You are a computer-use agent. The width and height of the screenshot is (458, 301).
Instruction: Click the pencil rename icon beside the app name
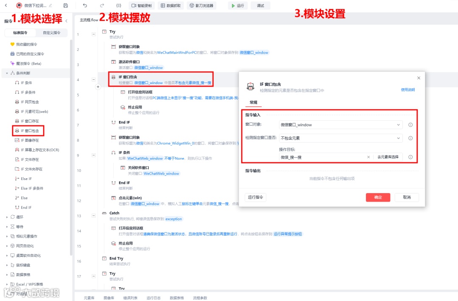click(50, 5)
